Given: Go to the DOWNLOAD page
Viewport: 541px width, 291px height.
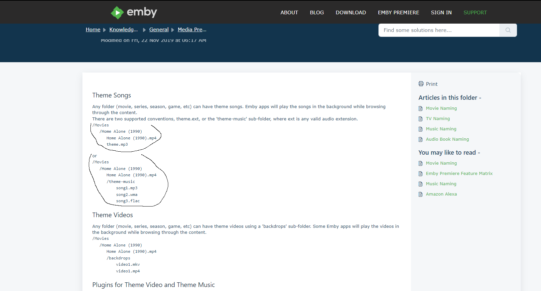Looking at the screenshot, I should point(351,13).
